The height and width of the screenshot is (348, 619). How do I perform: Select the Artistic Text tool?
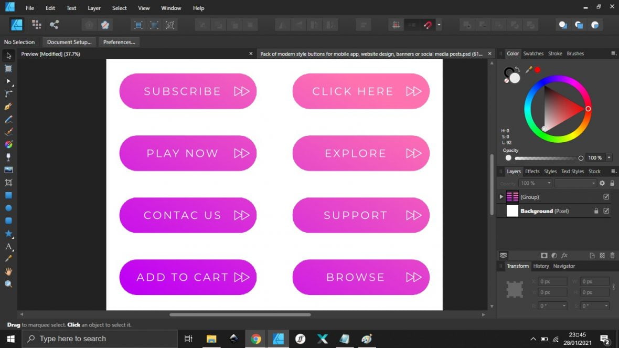tap(8, 245)
